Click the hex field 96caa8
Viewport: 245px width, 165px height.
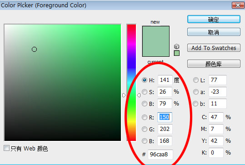160,155
